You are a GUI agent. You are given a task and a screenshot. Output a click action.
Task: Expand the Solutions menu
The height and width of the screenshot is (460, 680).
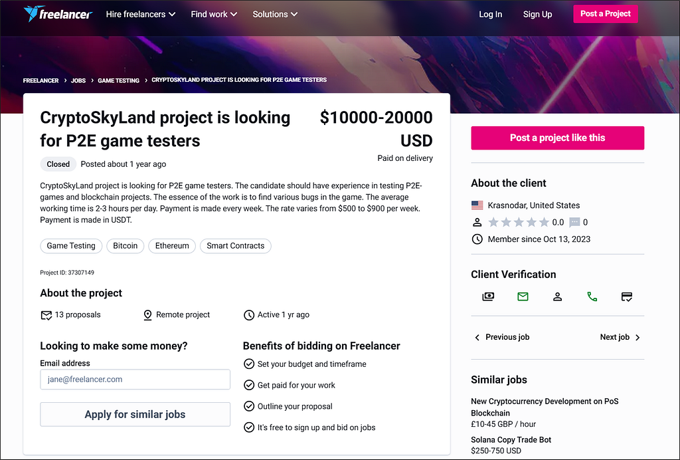(x=275, y=15)
